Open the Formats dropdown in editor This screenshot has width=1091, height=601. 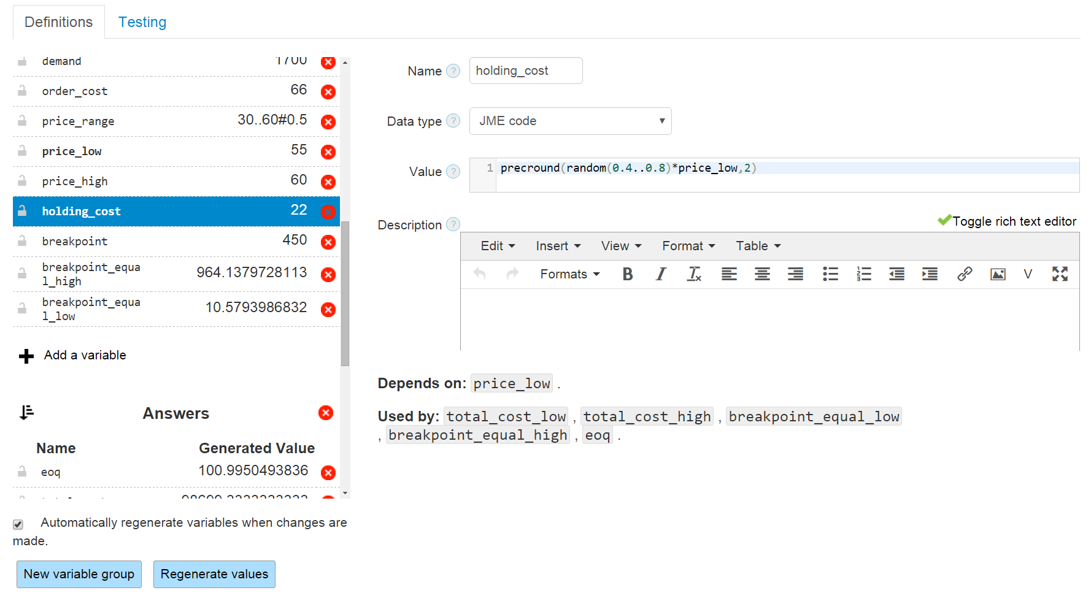569,274
